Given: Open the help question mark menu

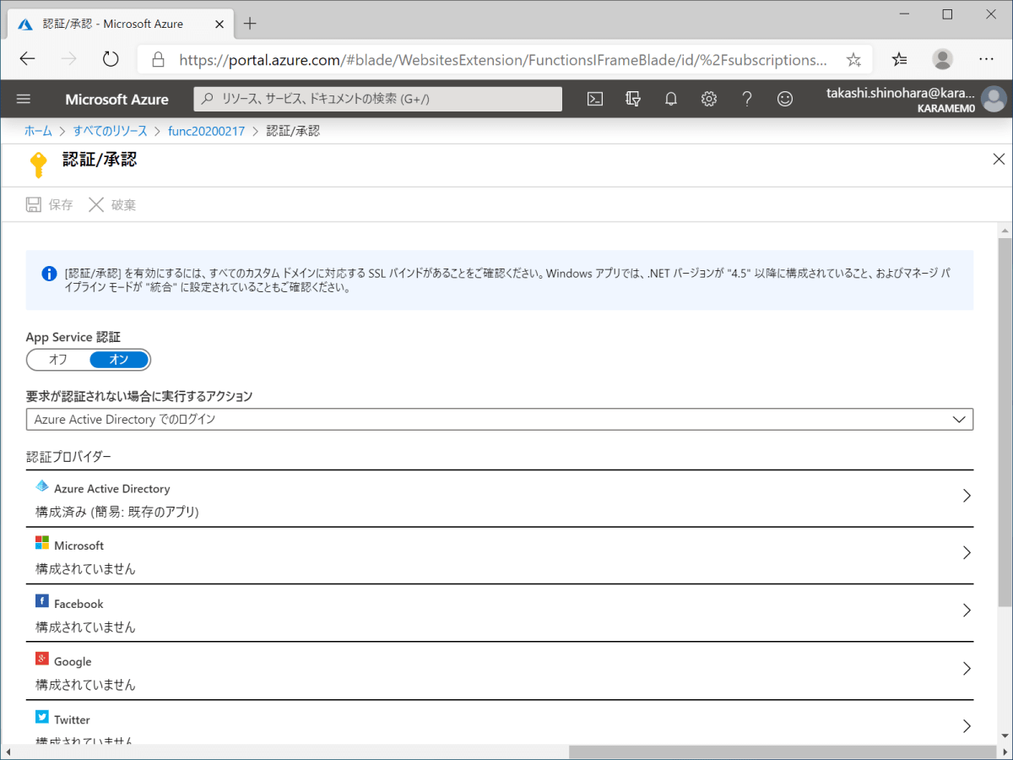Looking at the screenshot, I should click(x=747, y=99).
